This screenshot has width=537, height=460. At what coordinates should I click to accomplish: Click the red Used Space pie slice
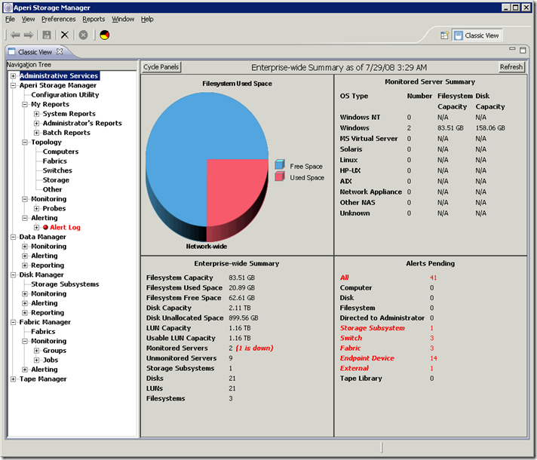[x=233, y=192]
